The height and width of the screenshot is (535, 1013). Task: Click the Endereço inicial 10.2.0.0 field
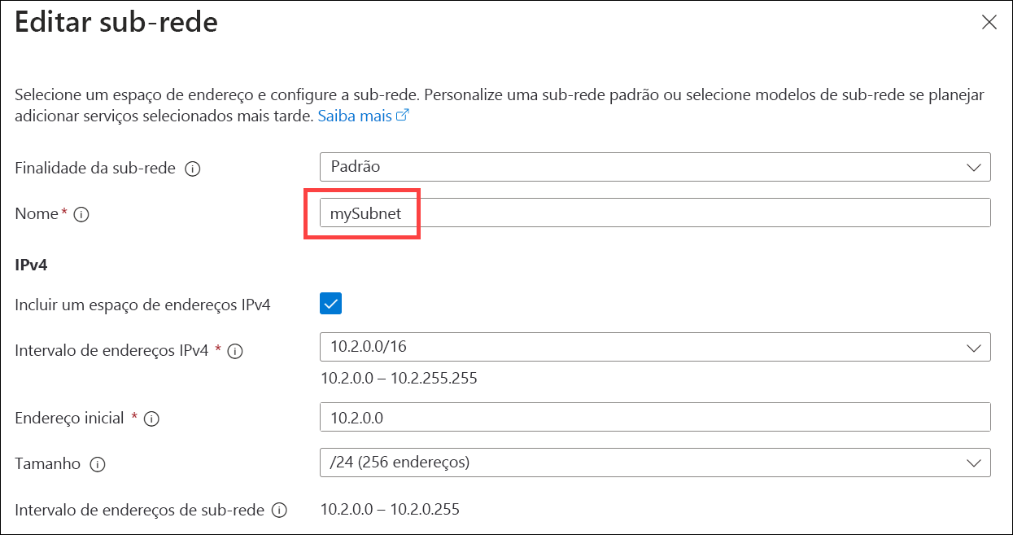654,417
